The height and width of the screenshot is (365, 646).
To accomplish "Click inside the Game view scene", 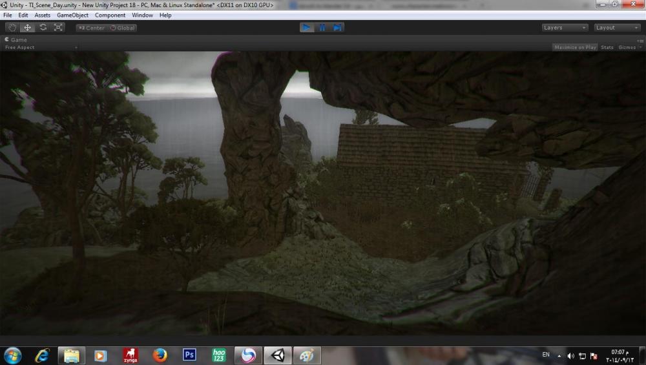I will point(323,193).
